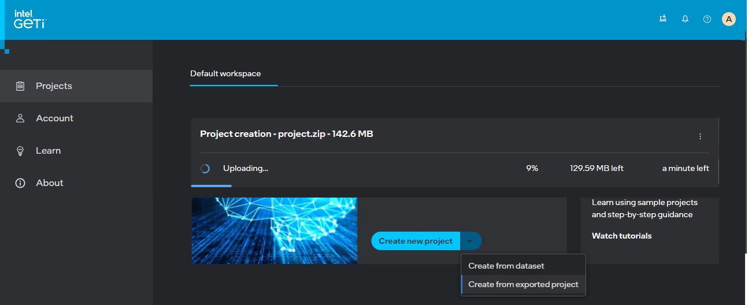Click the Account person icon in sidebar
752x305 pixels.
pos(20,118)
